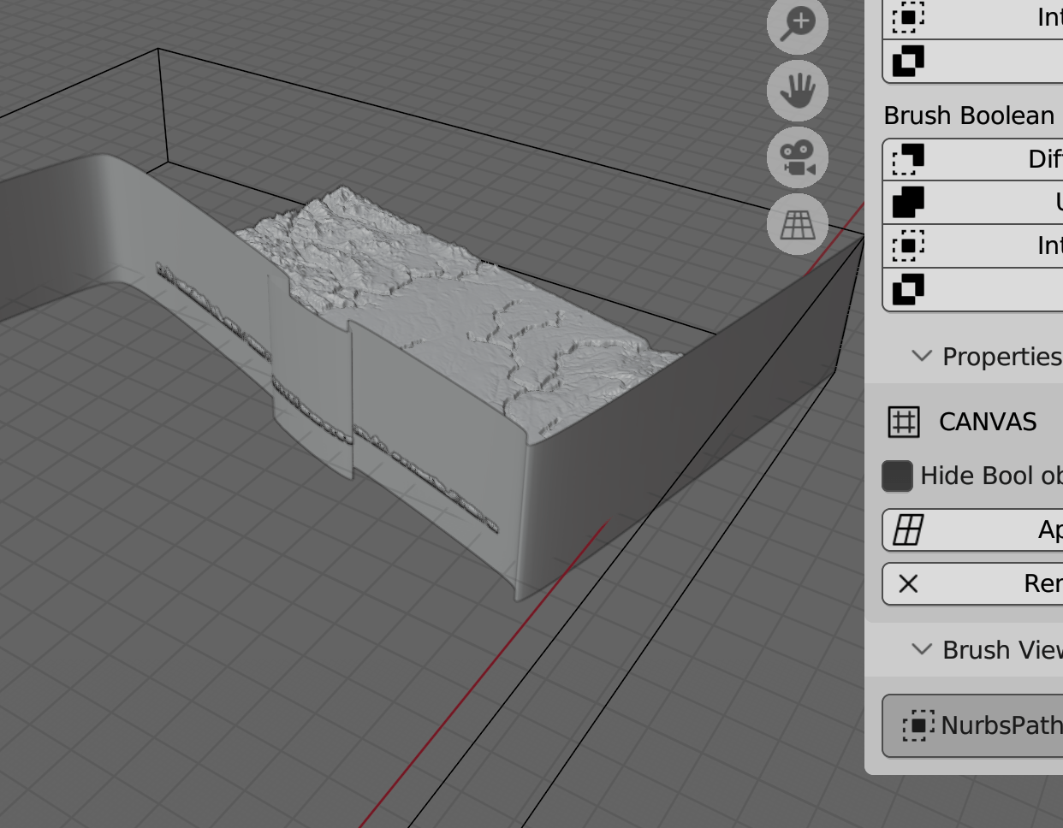
Task: Toggle the grid overlay gizmo below the camera icon
Action: (x=797, y=223)
